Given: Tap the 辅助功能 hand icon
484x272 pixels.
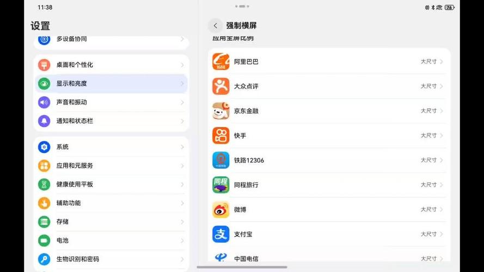Looking at the screenshot, I should (x=44, y=203).
